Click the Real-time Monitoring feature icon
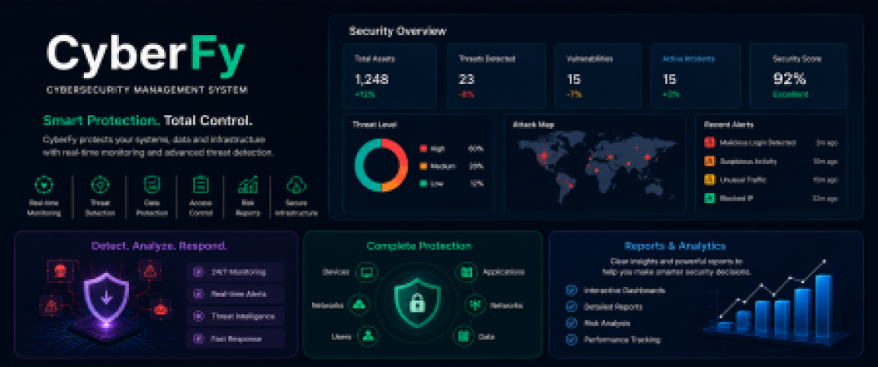 (x=44, y=185)
